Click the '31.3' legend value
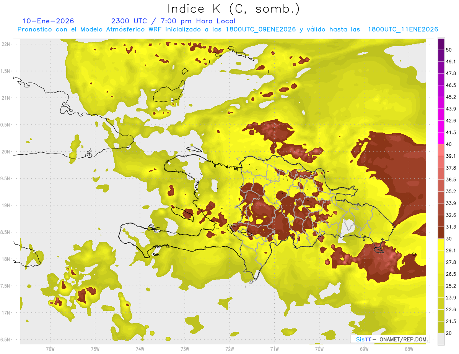459x354 pixels. 451,227
